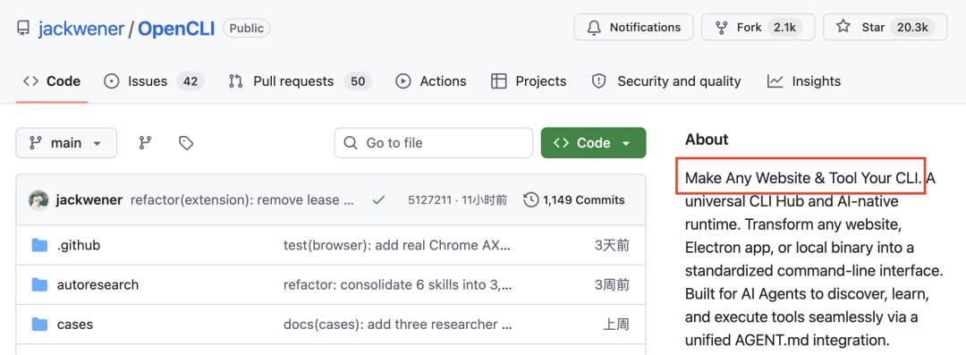Screen dimensions: 966x355
Task: Click the green checkmark commit status
Action: [x=379, y=199]
